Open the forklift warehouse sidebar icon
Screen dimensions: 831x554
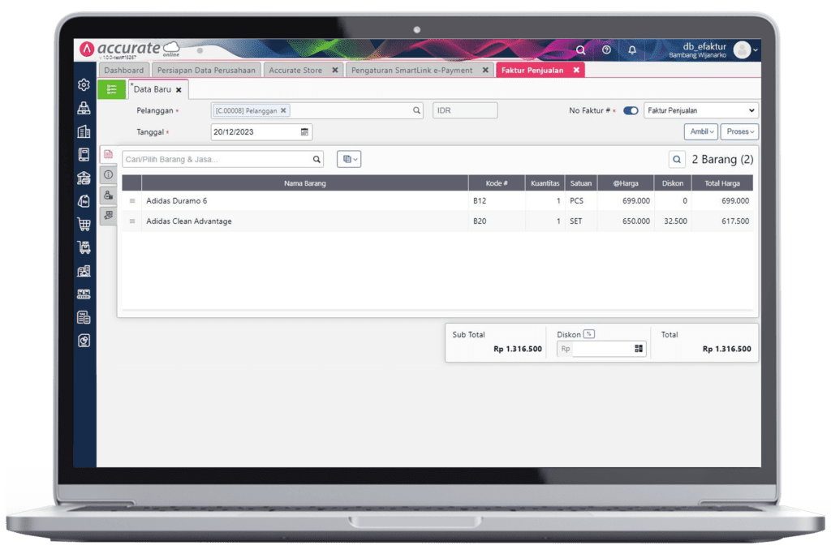[84, 247]
